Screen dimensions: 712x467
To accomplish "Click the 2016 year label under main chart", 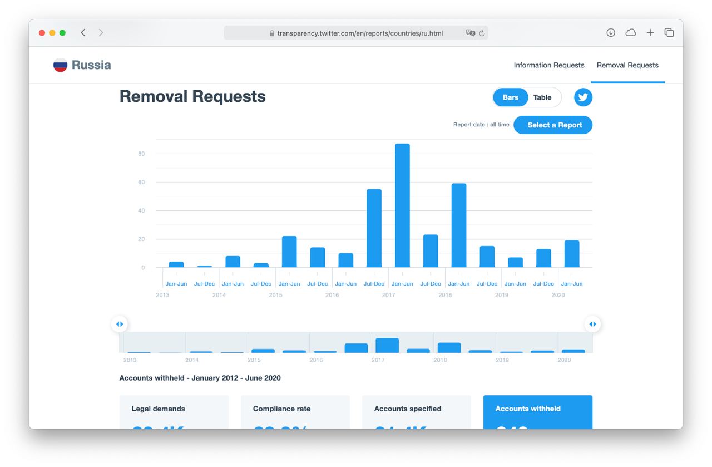I will coord(332,295).
